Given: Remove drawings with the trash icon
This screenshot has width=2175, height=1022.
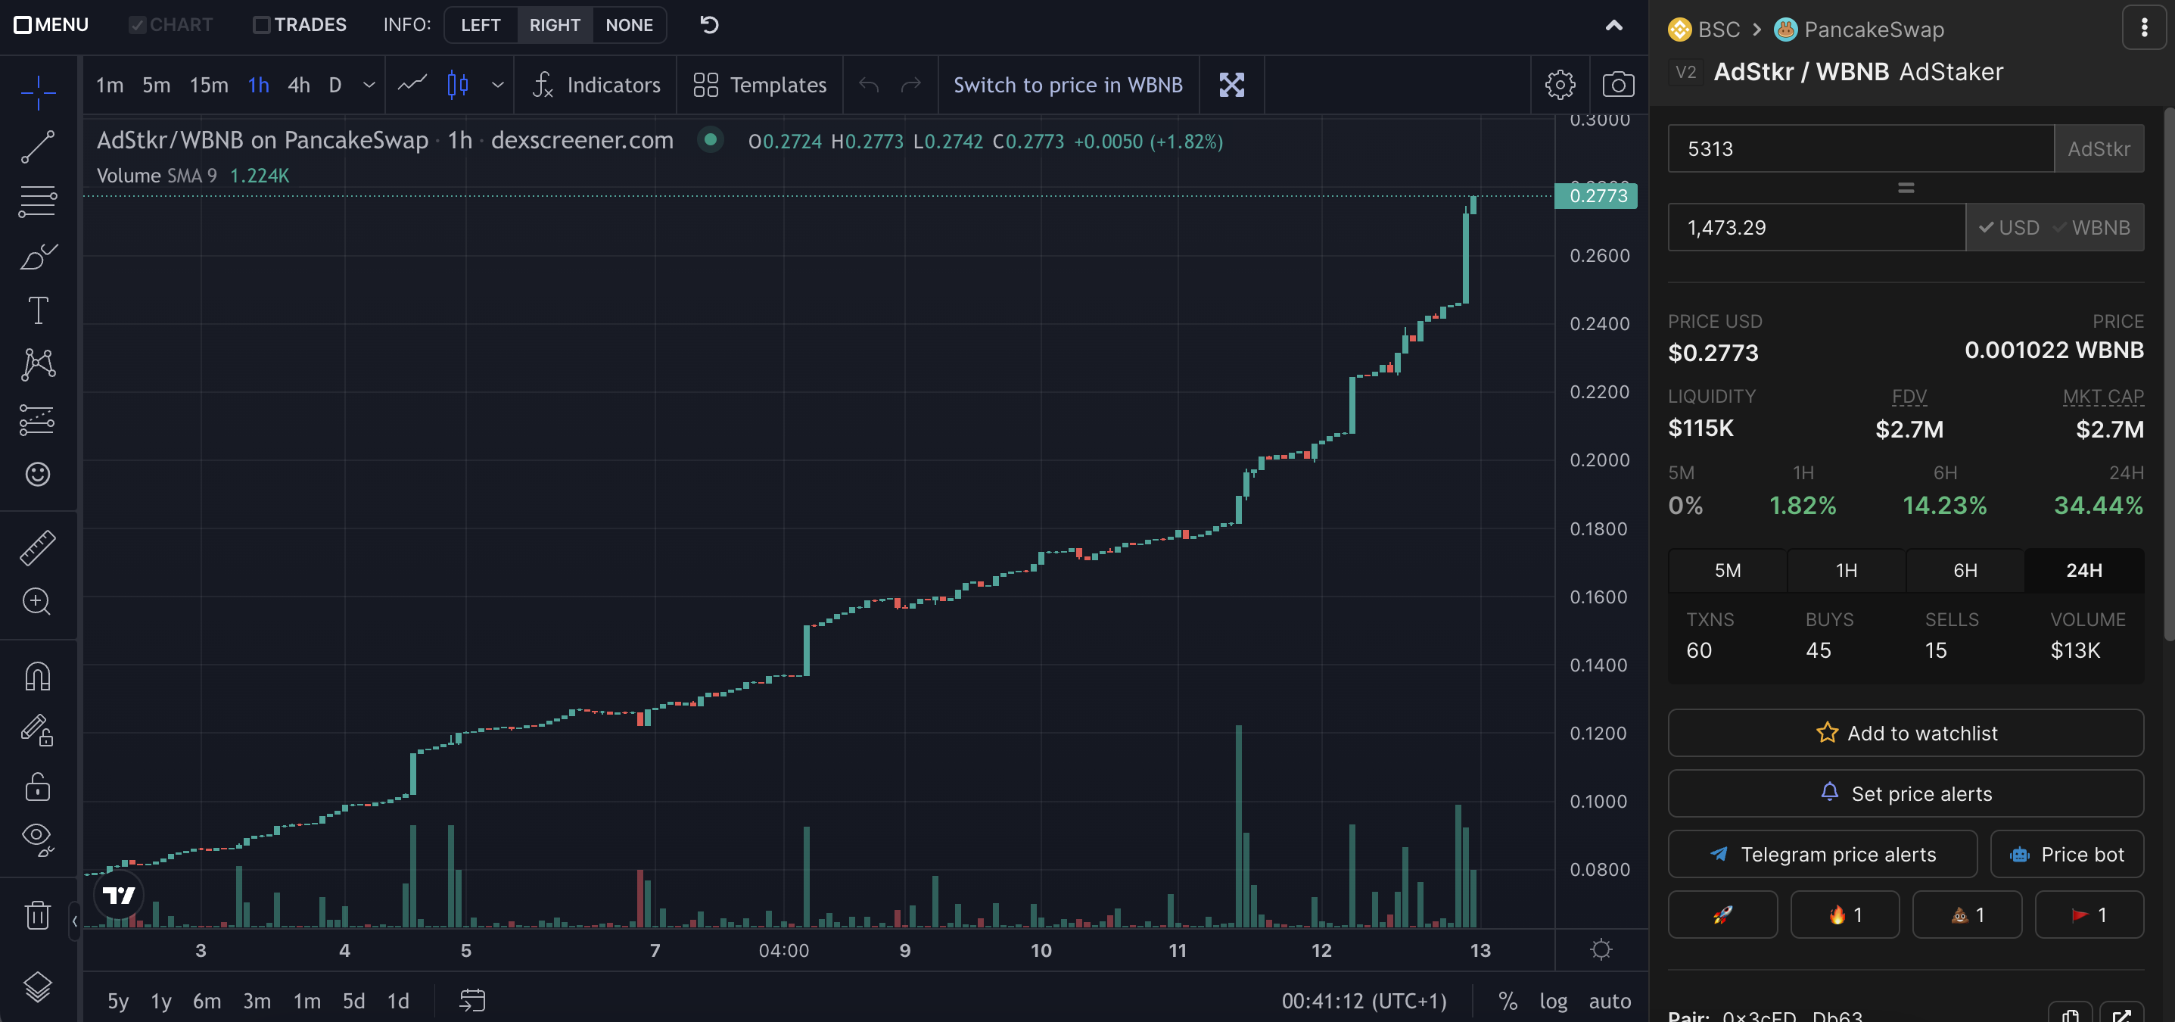Looking at the screenshot, I should point(38,915).
